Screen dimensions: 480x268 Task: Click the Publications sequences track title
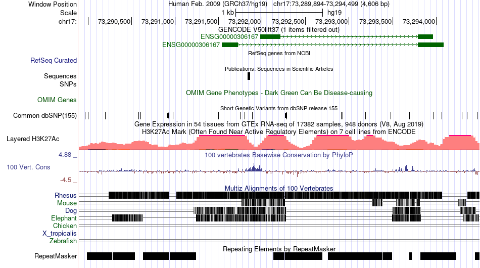point(279,69)
